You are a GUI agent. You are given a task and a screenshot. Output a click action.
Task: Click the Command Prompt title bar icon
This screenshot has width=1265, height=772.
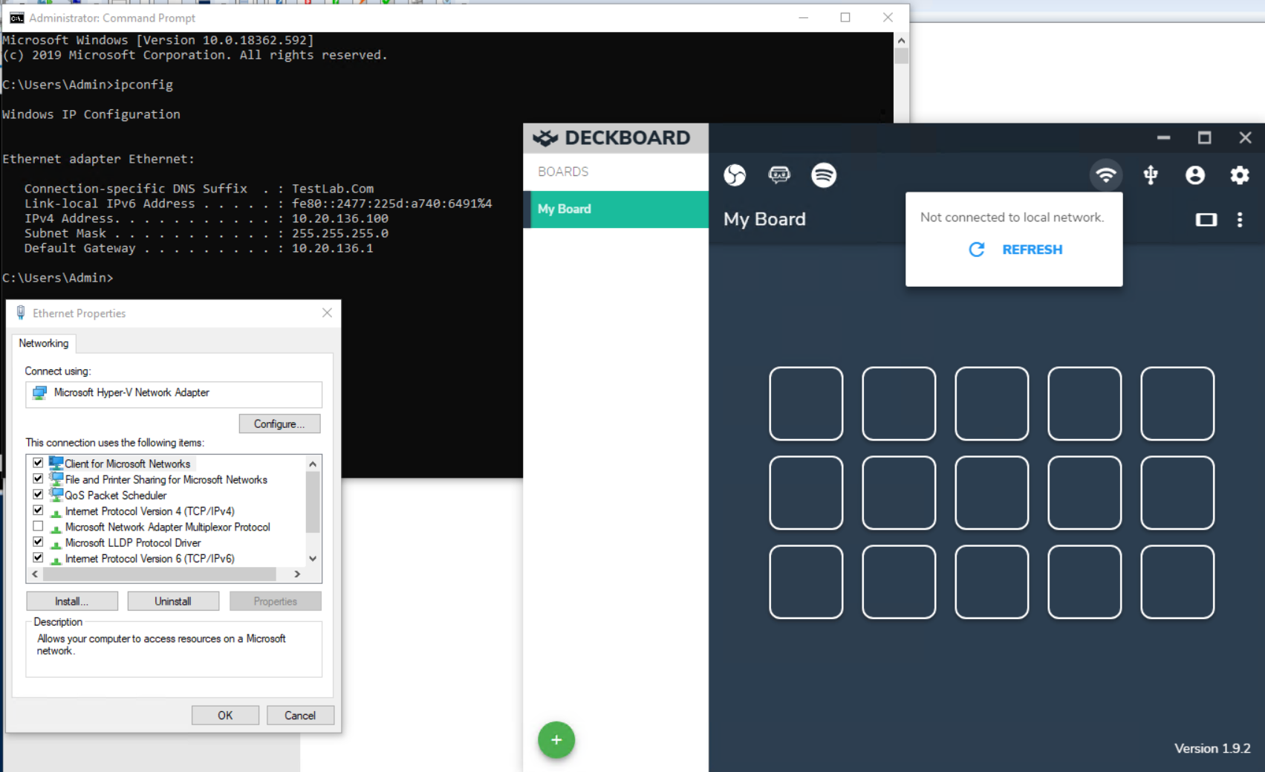[16, 18]
